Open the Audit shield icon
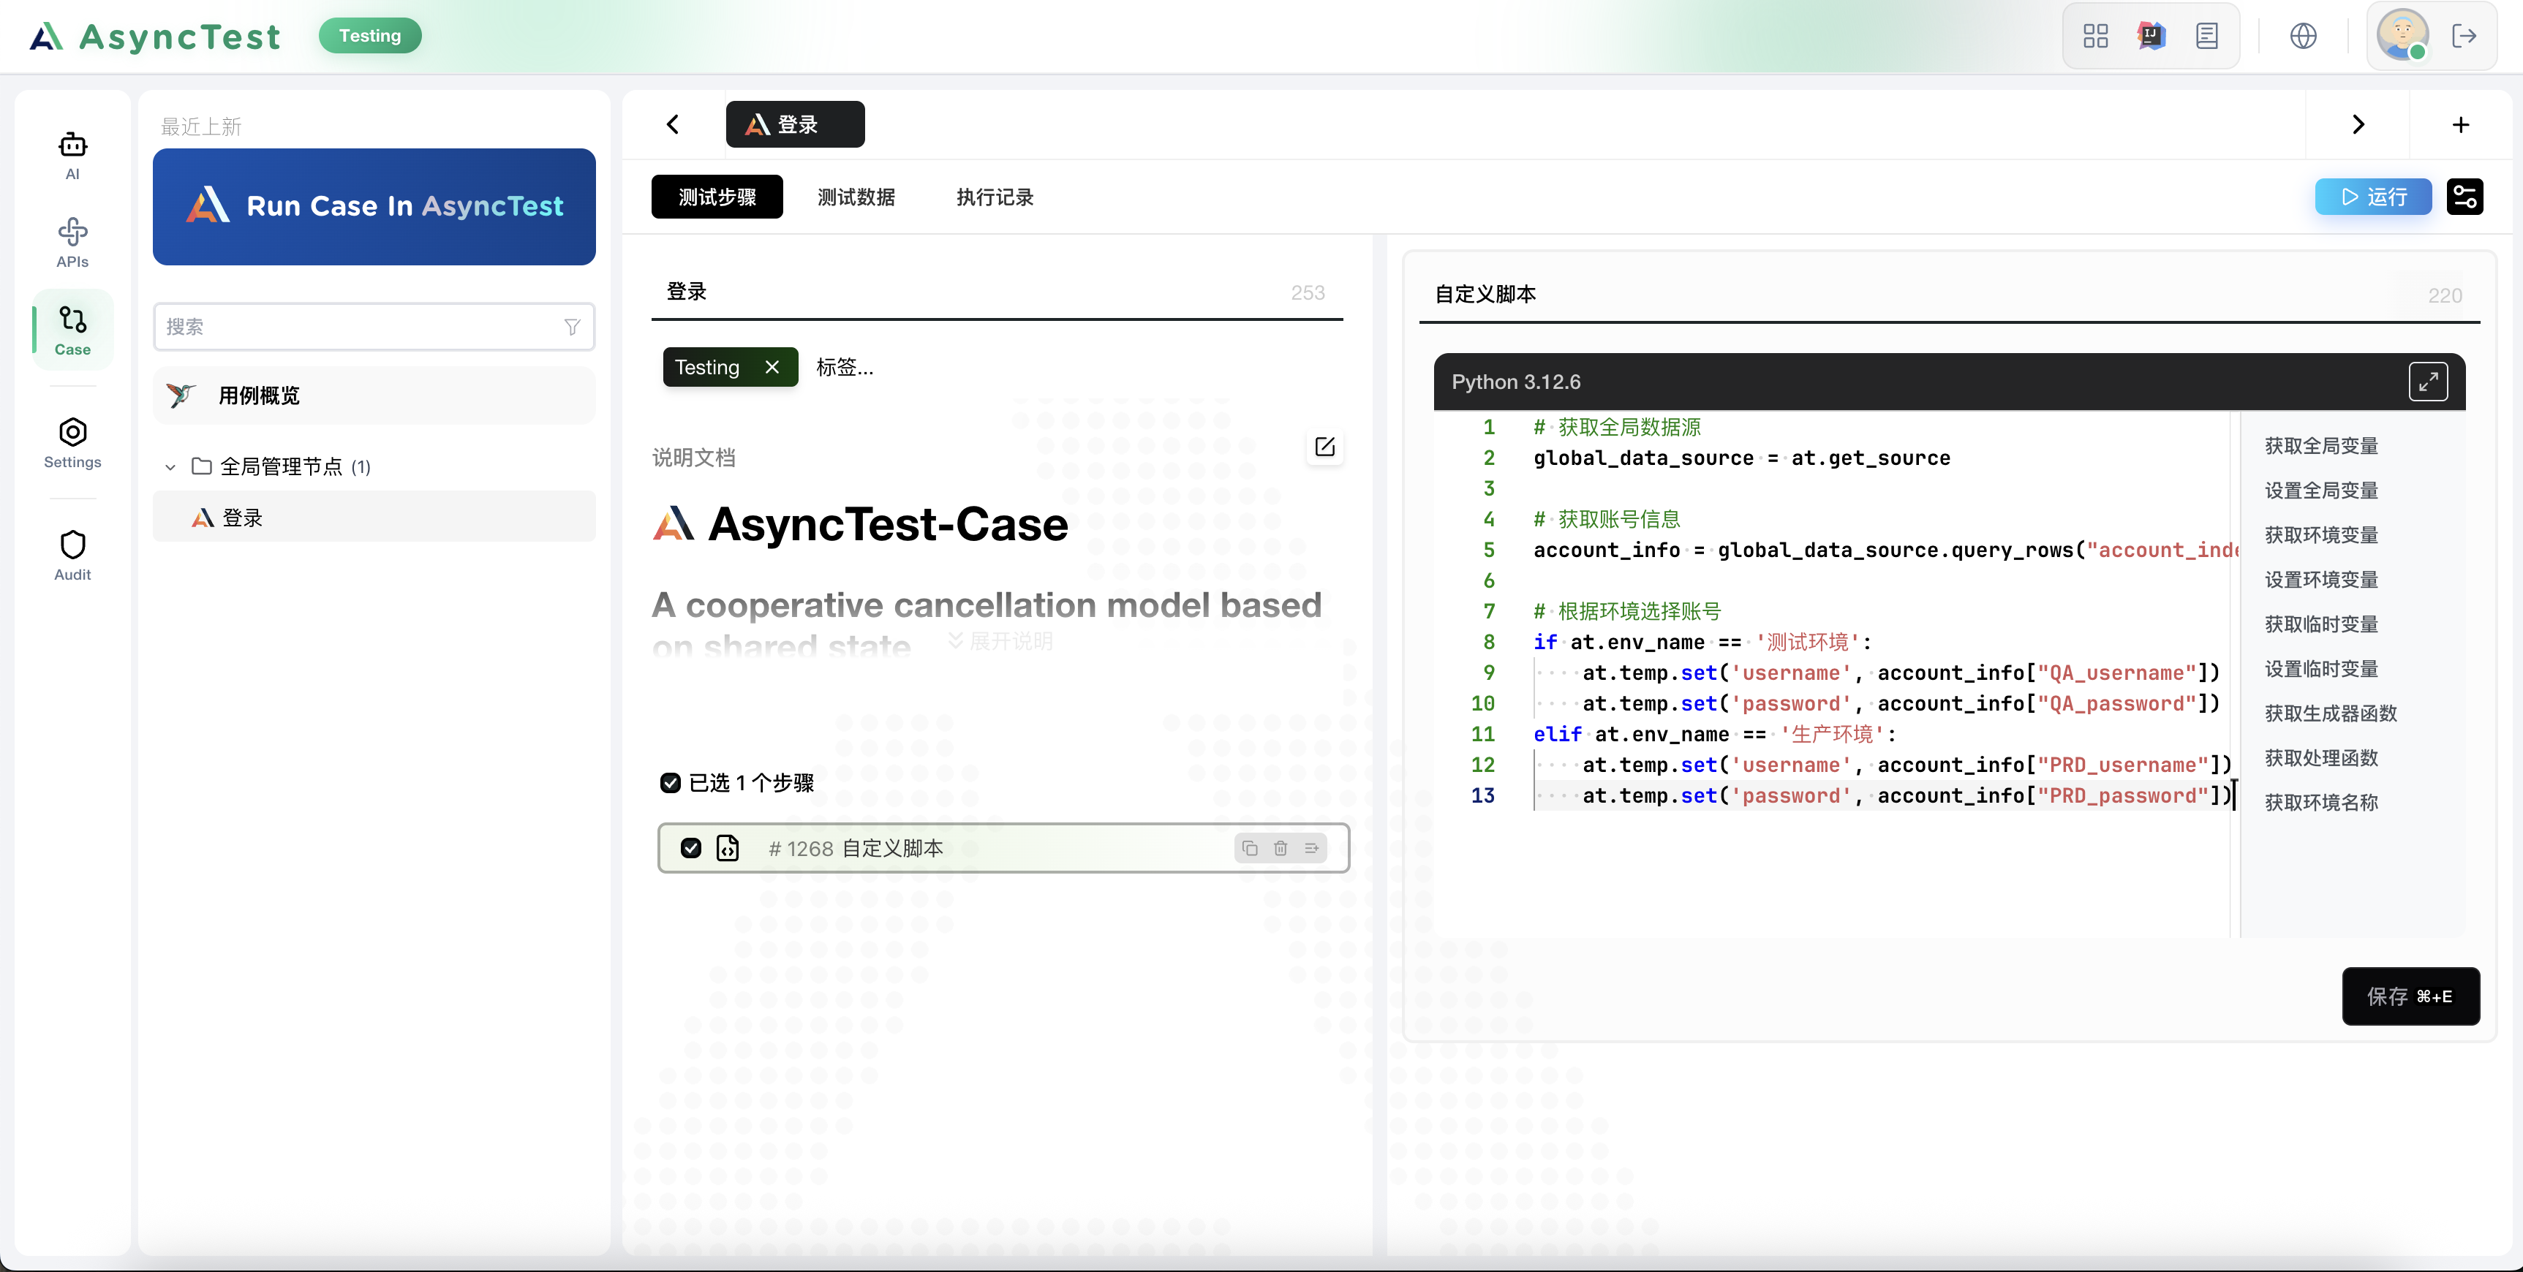2523x1272 pixels. 72,555
